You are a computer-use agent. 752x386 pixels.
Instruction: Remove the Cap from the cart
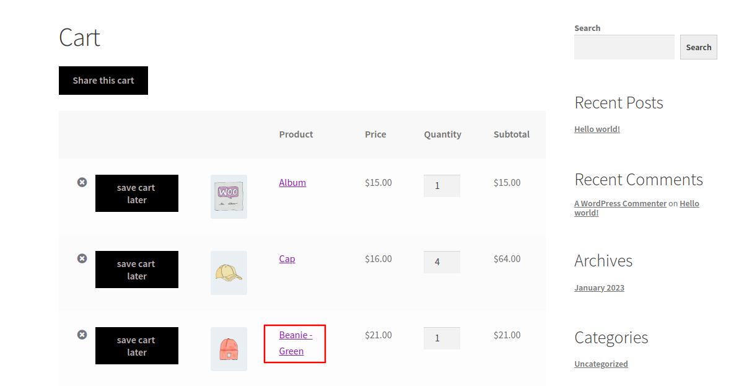click(82, 258)
